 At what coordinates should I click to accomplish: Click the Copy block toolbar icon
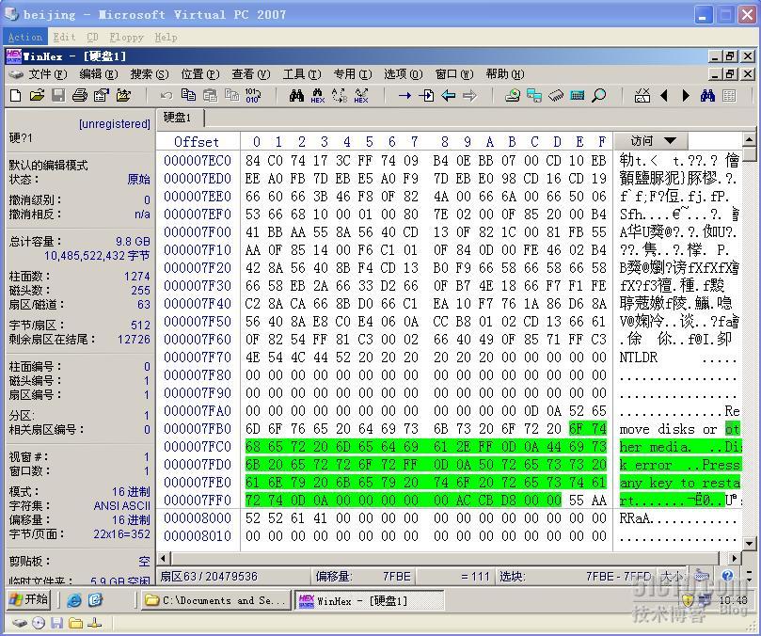click(x=188, y=96)
